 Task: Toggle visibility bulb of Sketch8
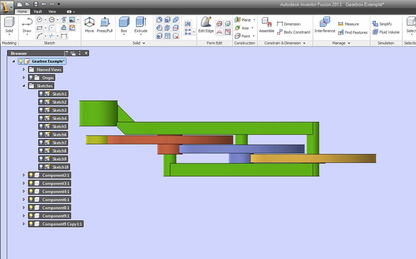tap(41, 151)
